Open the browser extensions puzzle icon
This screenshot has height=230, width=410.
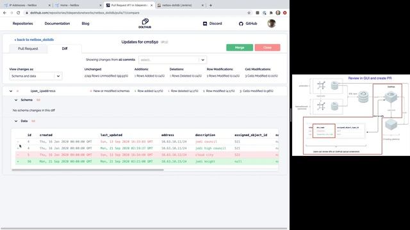pyautogui.click(x=271, y=13)
